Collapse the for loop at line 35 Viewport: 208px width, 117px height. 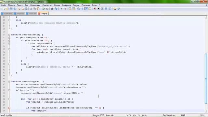click(9, 49)
